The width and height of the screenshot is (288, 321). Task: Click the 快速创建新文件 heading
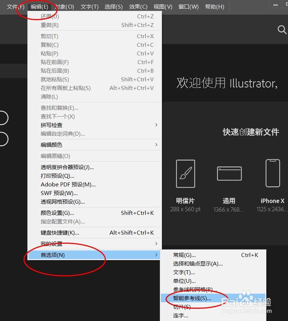click(x=251, y=132)
